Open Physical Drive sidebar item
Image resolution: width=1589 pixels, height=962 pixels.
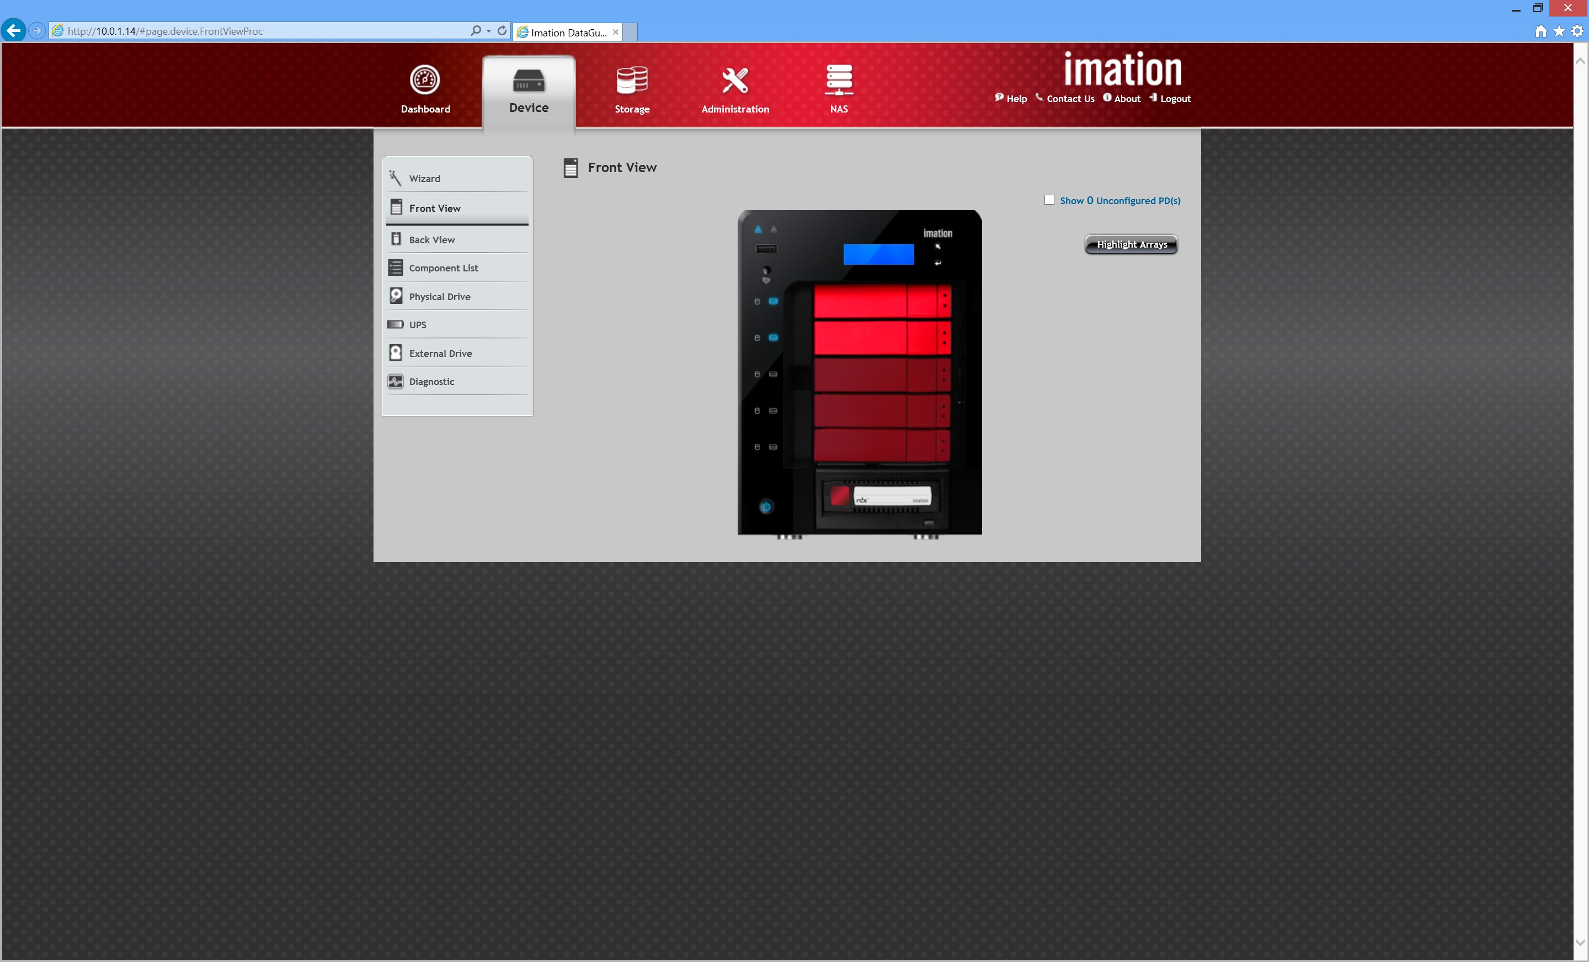439,297
